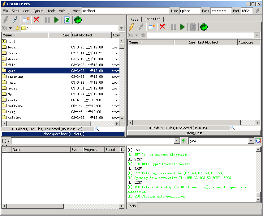263x216 pixels.
Task: Click the User input field
Action: pyautogui.click(x=190, y=11)
